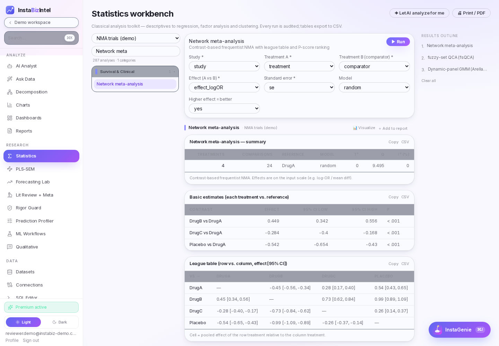Open the Higher effect = better dropdown
Viewport: 499px width, 346px height.
224,109
